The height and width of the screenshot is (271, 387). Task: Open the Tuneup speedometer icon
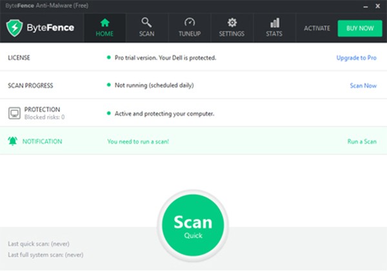(190, 23)
